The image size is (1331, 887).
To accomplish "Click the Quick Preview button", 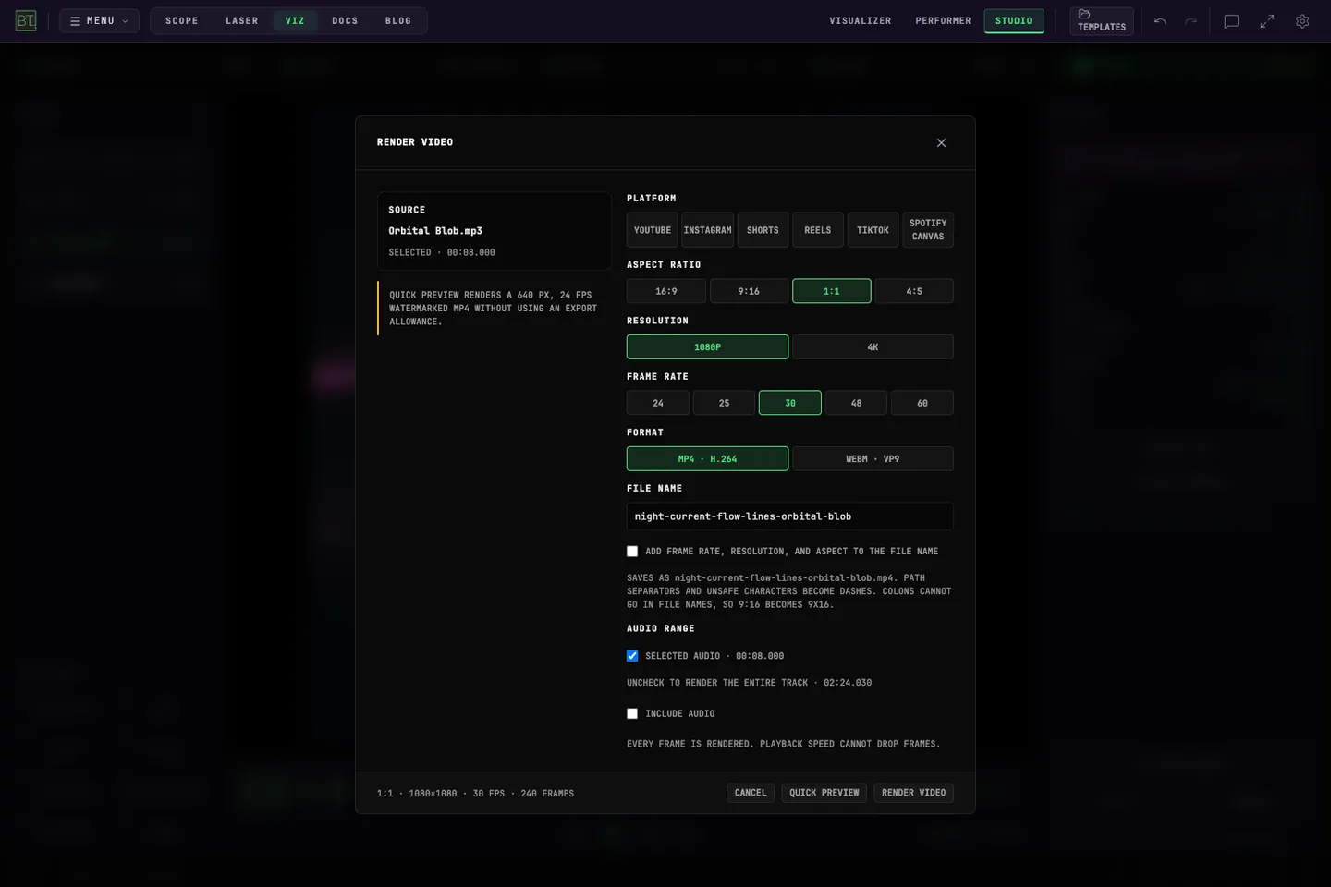I will point(824,793).
